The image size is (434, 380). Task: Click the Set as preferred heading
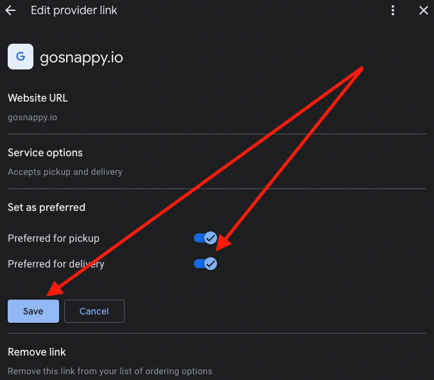point(46,207)
